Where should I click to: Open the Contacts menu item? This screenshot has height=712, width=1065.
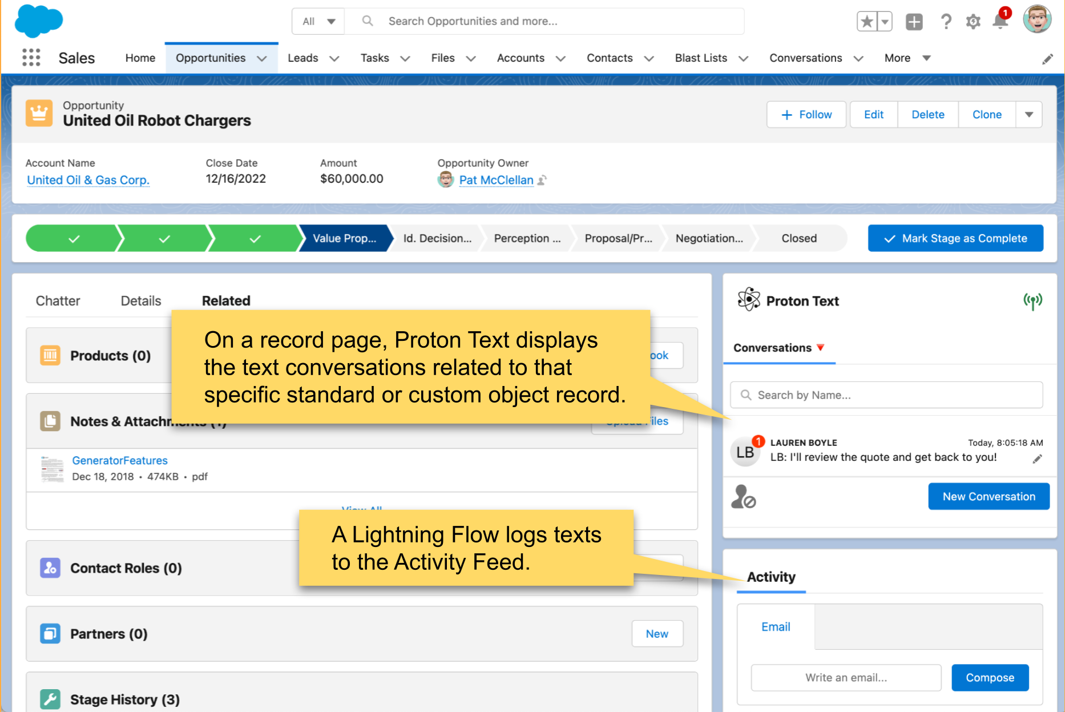[610, 58]
